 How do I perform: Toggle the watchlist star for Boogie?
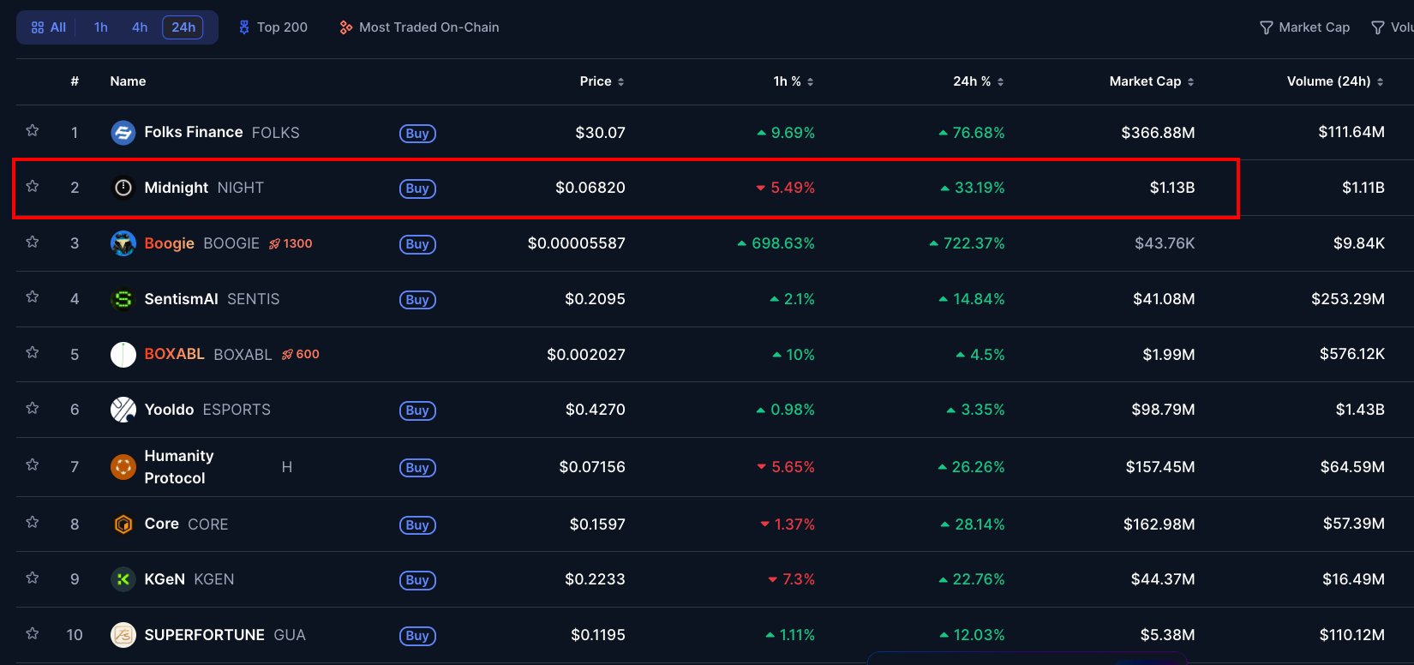pos(33,242)
